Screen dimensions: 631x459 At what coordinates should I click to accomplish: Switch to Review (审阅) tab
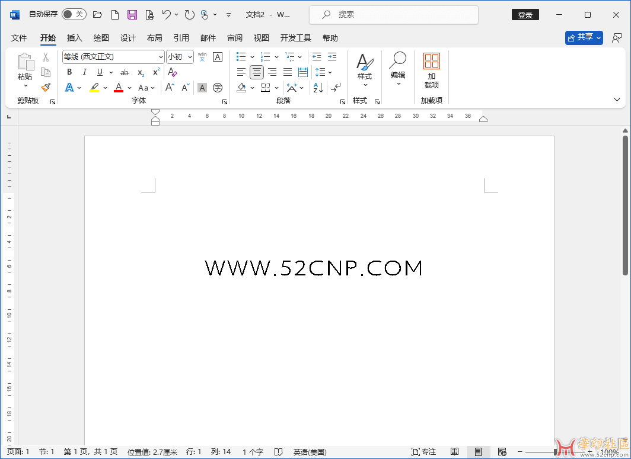(235, 38)
